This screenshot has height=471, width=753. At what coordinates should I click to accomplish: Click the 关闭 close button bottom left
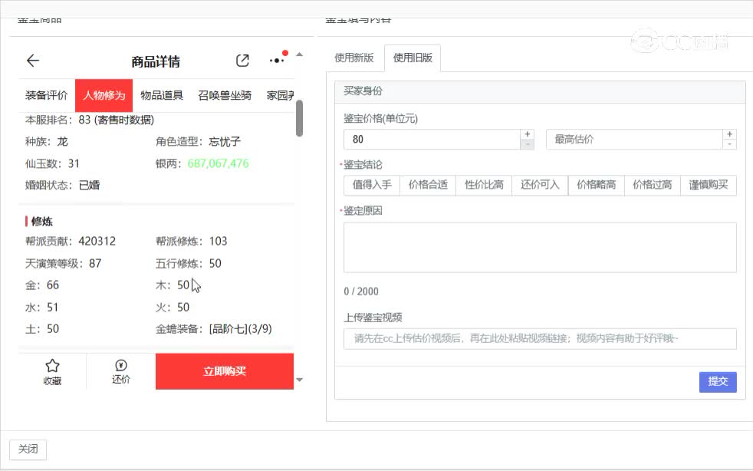pyautogui.click(x=27, y=450)
